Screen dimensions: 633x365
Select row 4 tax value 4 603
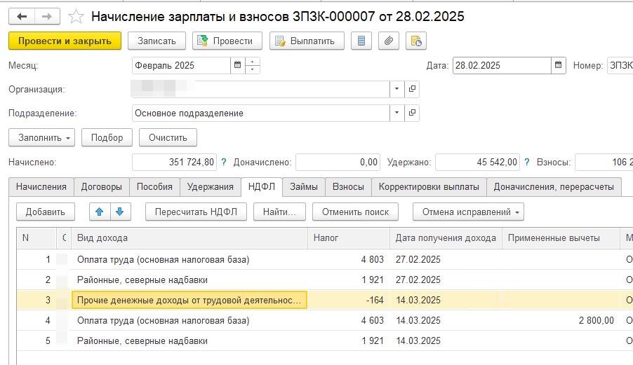373,321
